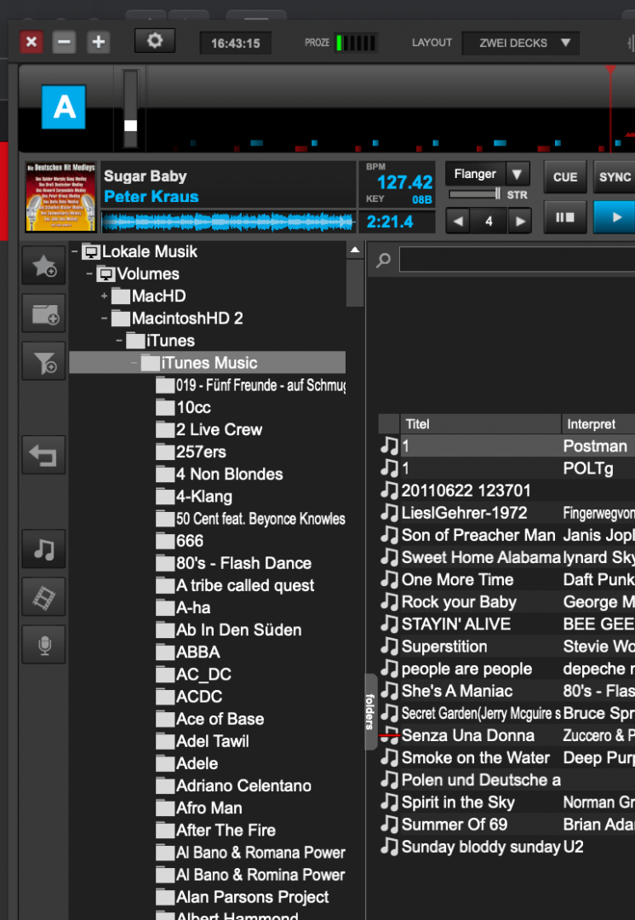635x920 pixels.
Task: Click folder icon beside Ace of Base
Action: (165, 719)
